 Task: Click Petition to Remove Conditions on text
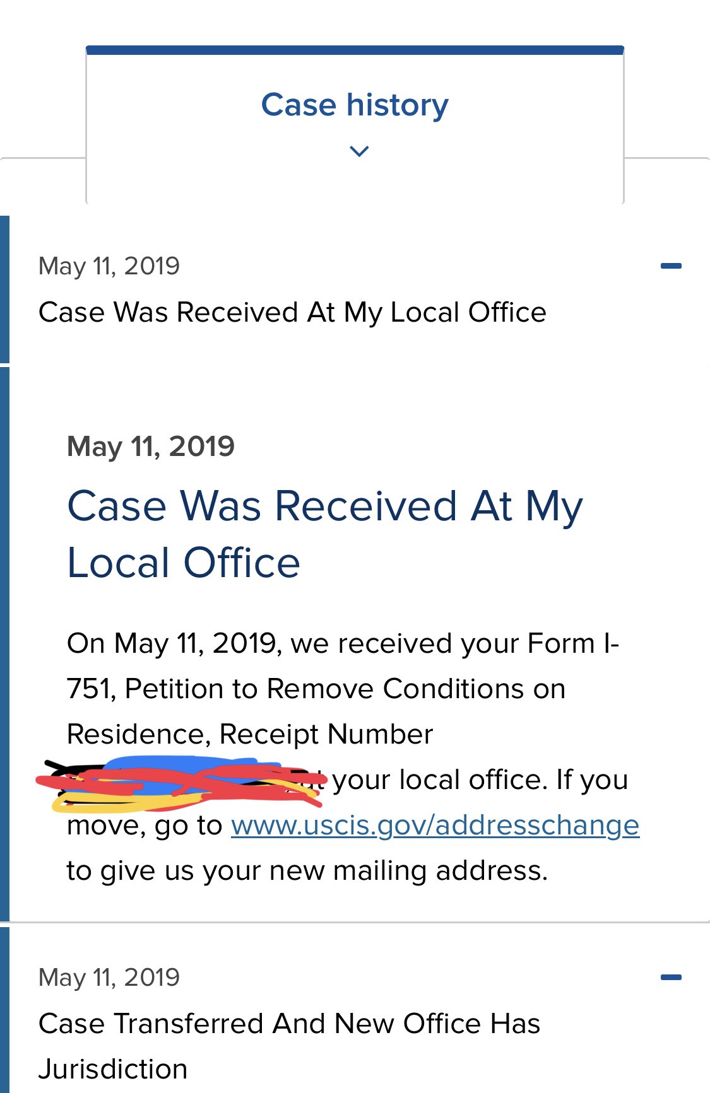pyautogui.click(x=345, y=689)
